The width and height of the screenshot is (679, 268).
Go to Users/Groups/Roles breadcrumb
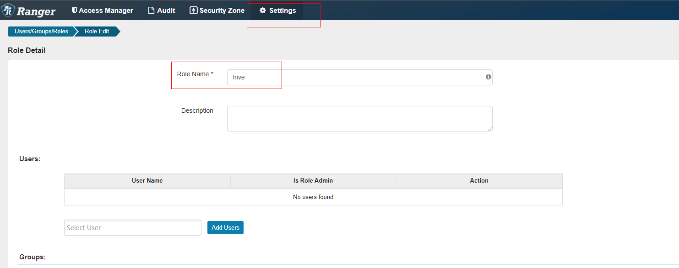tap(41, 32)
